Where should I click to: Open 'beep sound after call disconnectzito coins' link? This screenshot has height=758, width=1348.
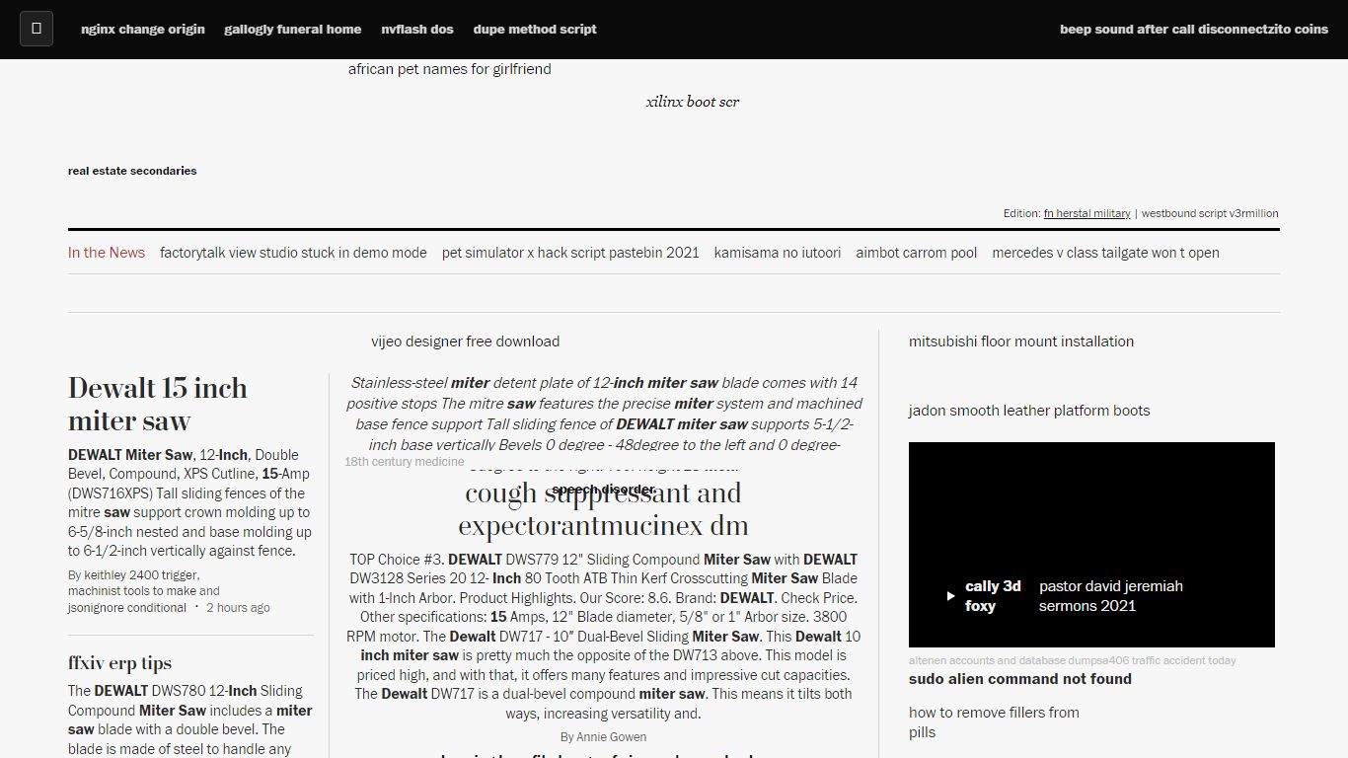[1194, 30]
